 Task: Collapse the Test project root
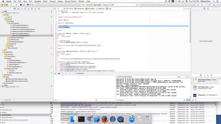[x=1, y=12]
